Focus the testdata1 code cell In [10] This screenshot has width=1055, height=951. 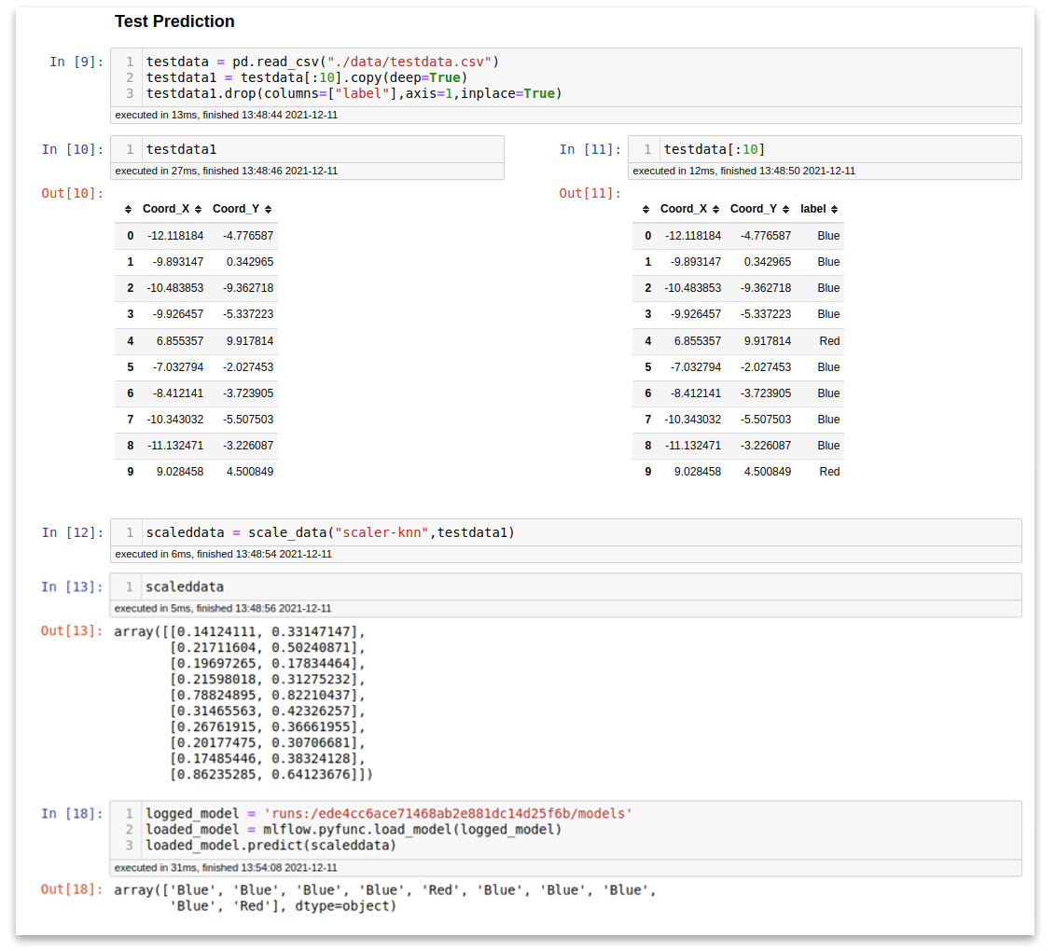[317, 149]
